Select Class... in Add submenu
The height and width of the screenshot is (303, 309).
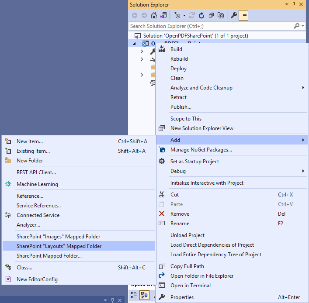[x=79, y=268]
